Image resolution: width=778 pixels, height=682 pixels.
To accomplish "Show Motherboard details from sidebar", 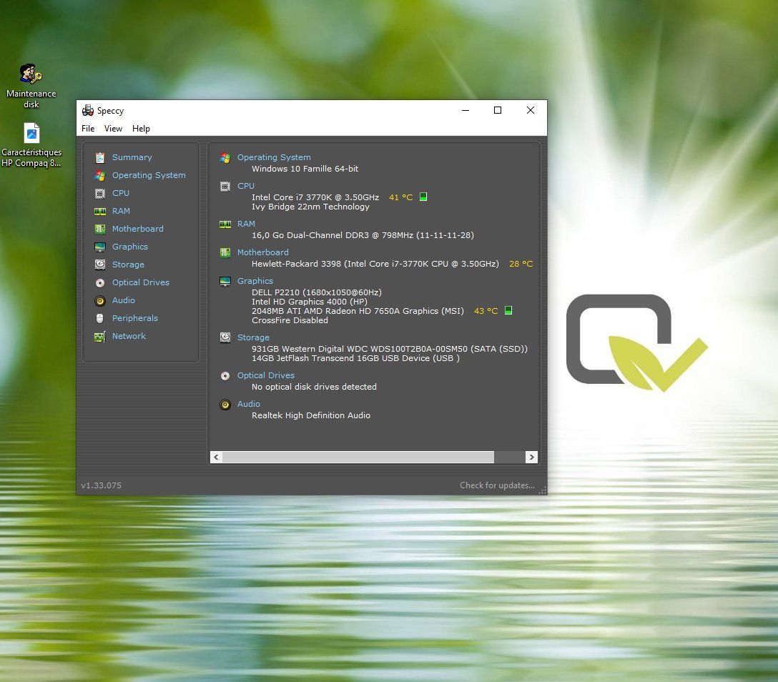I will pyautogui.click(x=137, y=229).
